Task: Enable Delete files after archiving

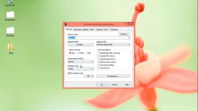Action: tap(99, 53)
